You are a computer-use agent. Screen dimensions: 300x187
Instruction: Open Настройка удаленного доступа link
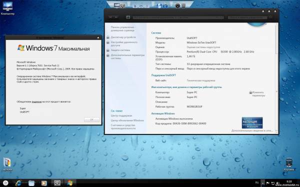(x=124, y=44)
